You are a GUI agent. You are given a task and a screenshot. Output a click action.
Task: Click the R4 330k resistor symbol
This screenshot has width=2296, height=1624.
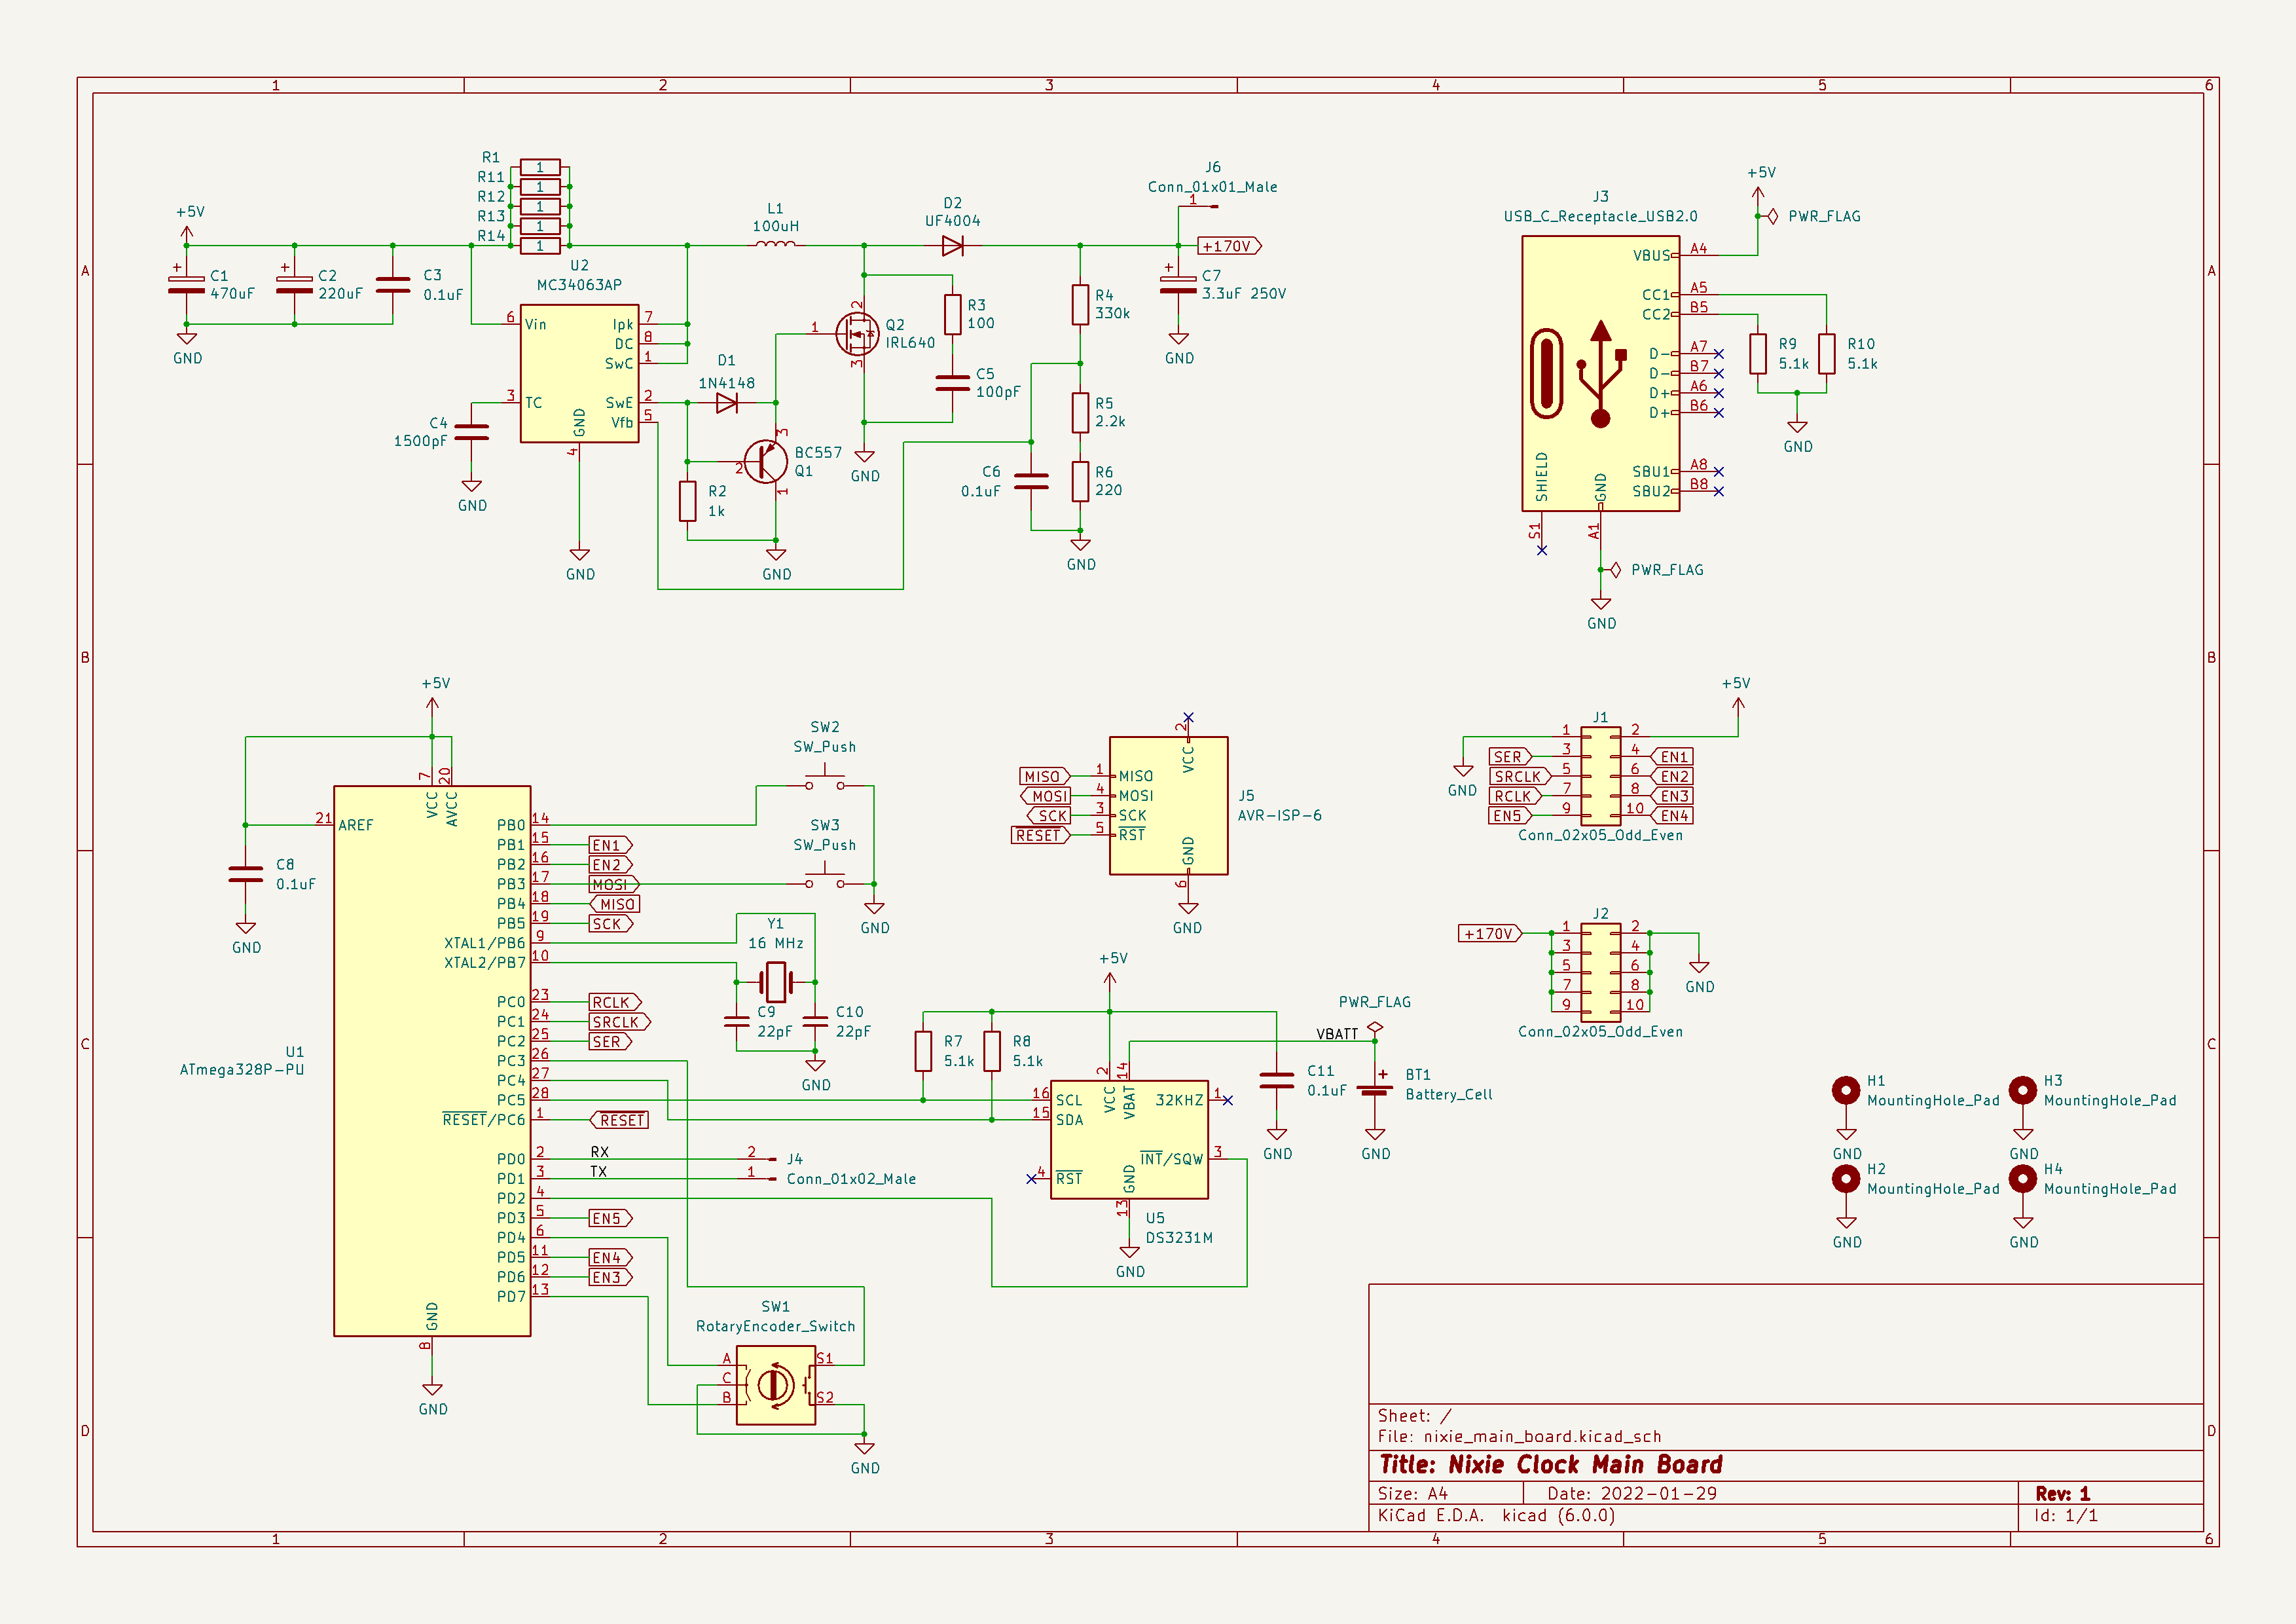pyautogui.click(x=1080, y=304)
